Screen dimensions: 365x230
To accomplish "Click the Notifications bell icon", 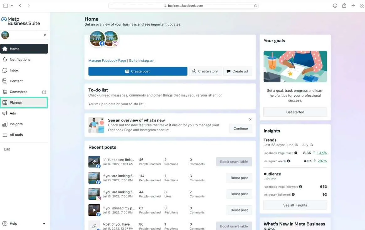I will tap(5, 60).
